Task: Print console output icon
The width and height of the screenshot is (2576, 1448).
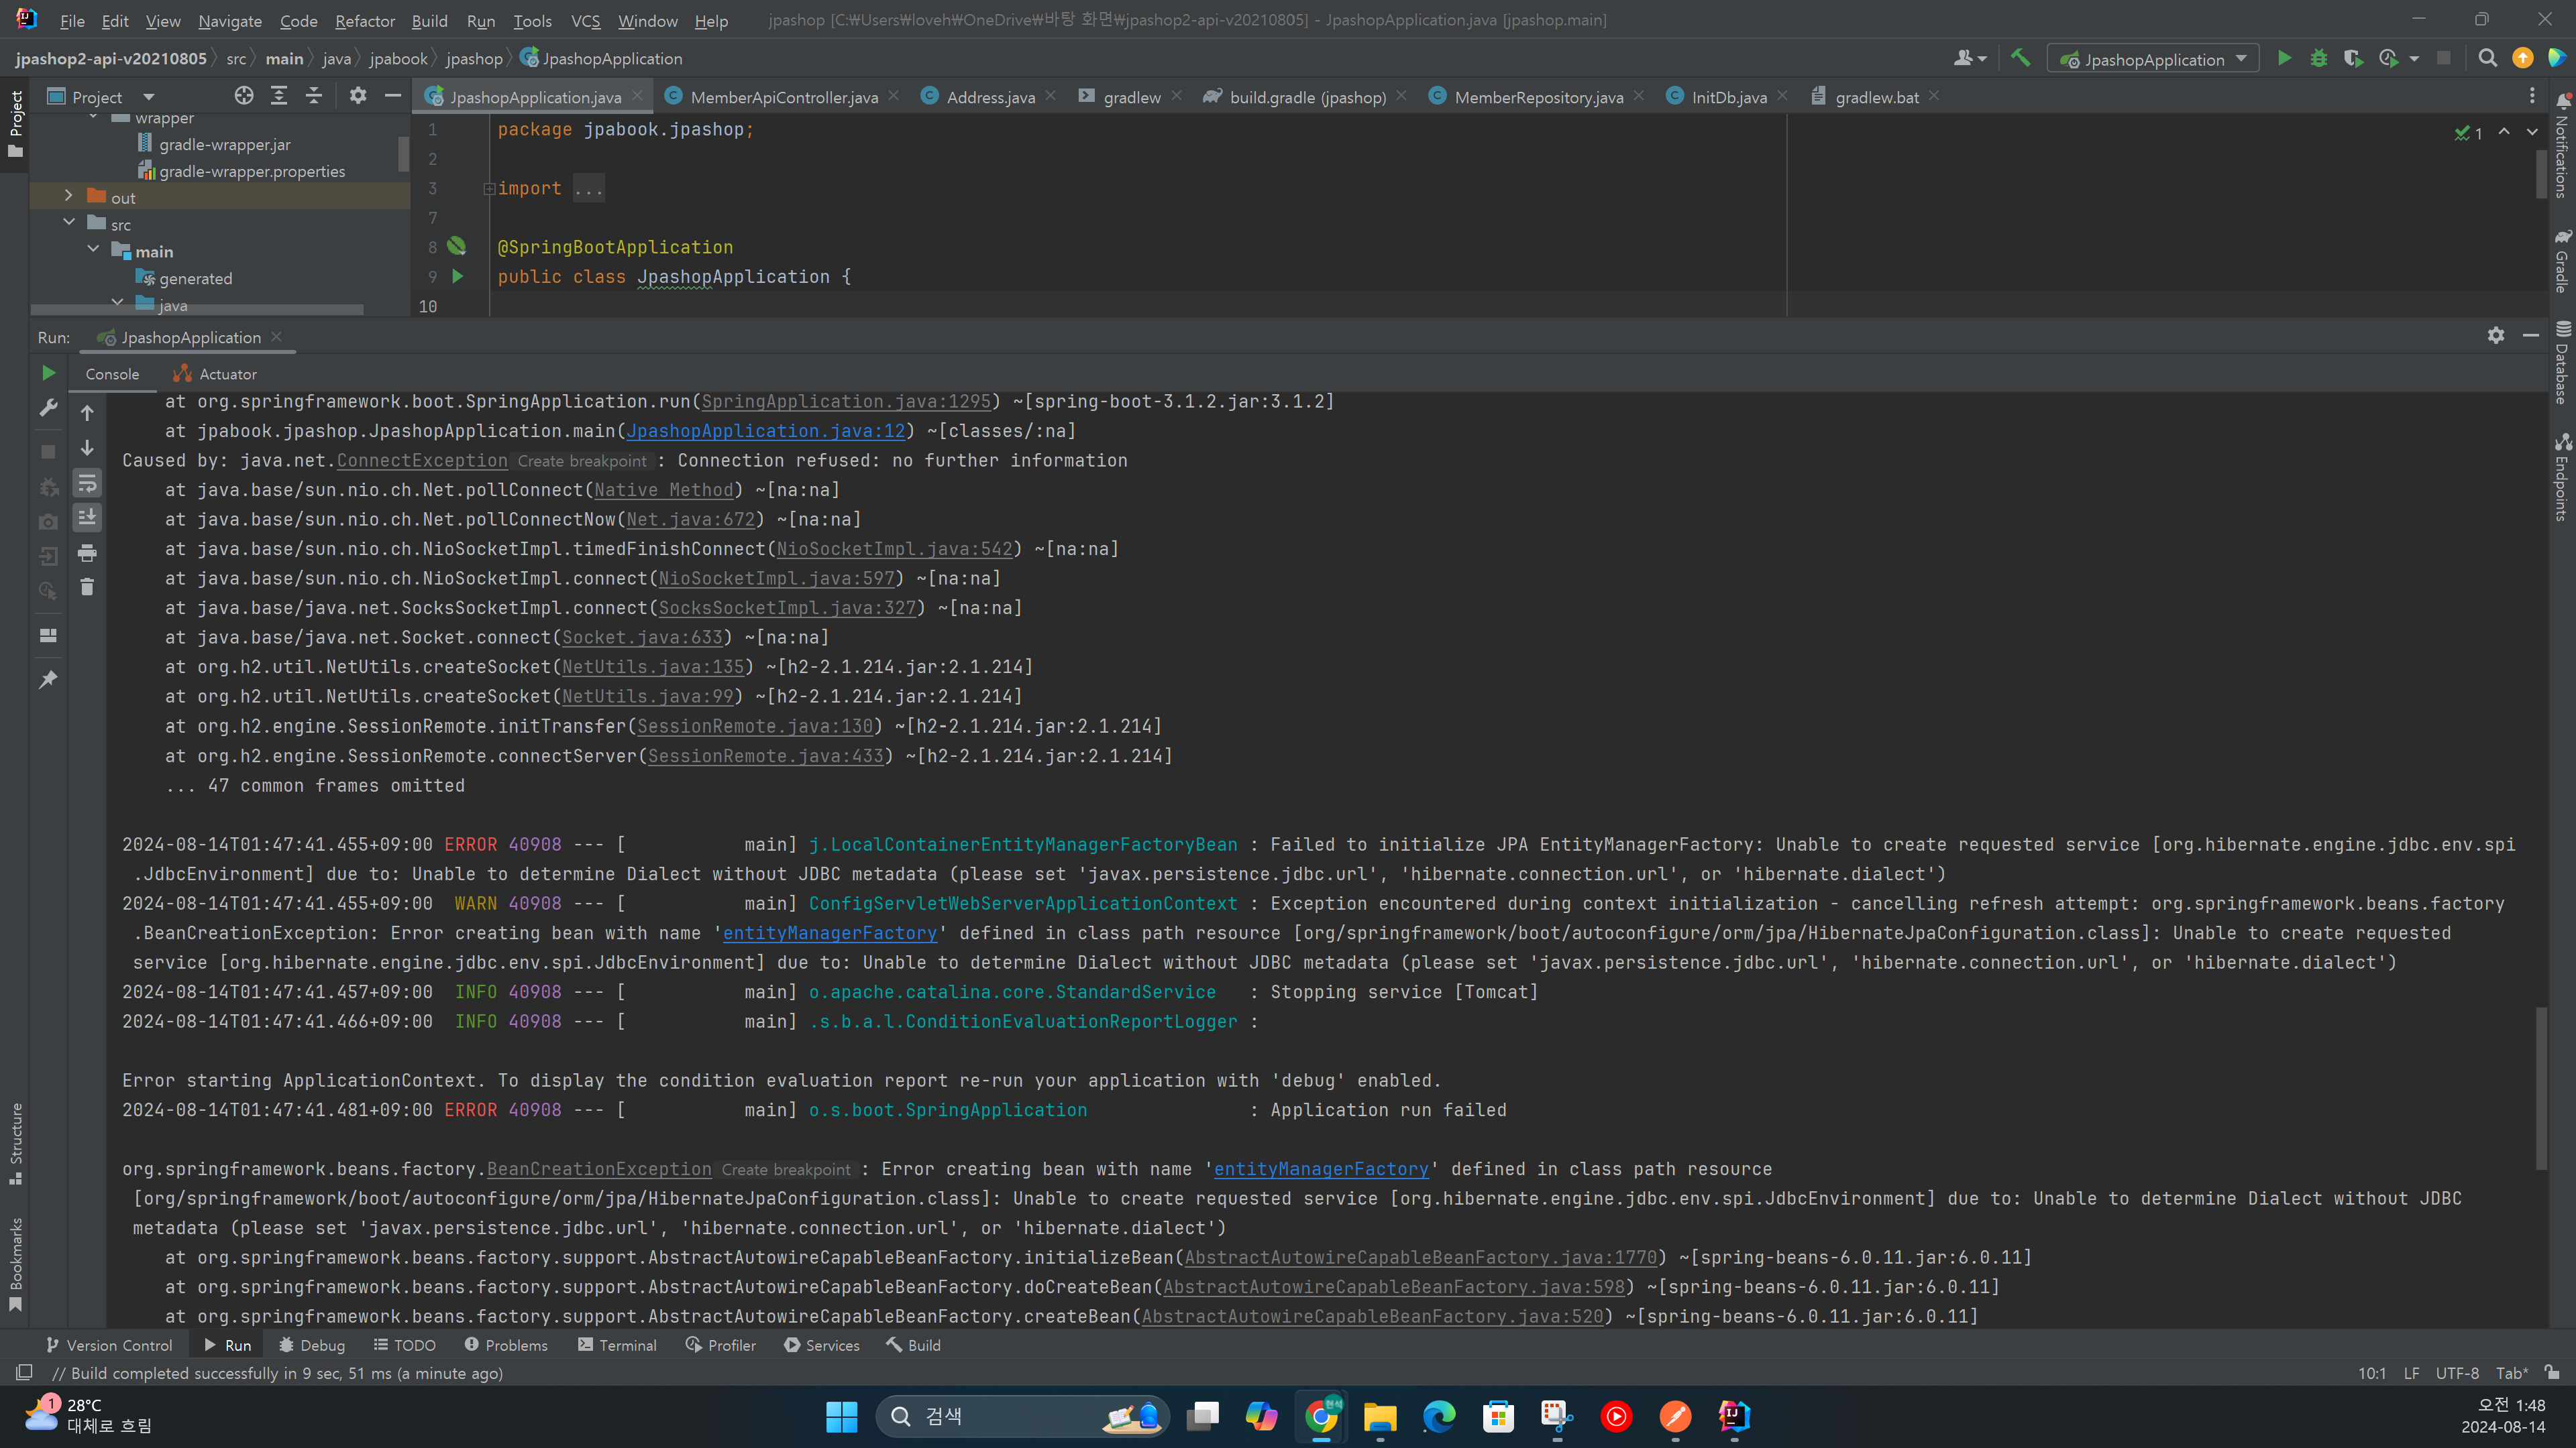Action: pyautogui.click(x=87, y=552)
